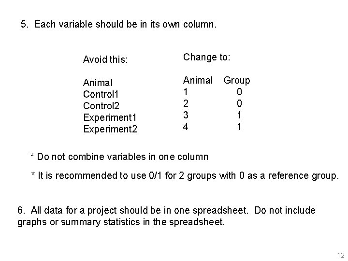Click the first Group value 0
Image resolution: width=348 pixels, height=261 pixels.
coord(239,92)
